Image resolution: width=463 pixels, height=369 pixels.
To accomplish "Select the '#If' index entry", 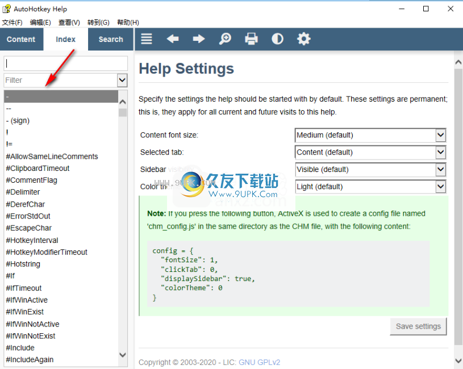I will pos(61,276).
